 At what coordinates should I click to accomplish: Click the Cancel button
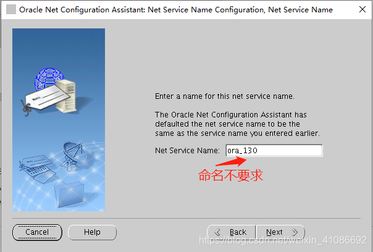37,232
